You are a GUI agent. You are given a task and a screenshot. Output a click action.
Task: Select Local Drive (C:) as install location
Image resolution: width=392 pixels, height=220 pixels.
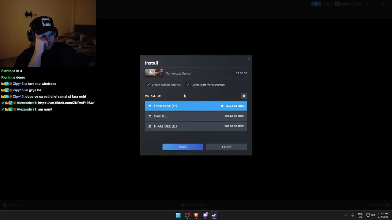coord(196,106)
